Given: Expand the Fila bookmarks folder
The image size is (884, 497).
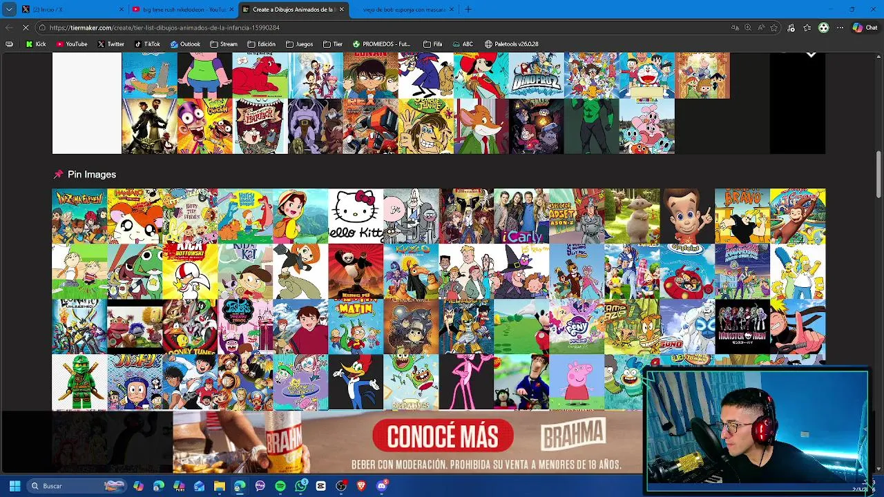Looking at the screenshot, I should click(433, 44).
